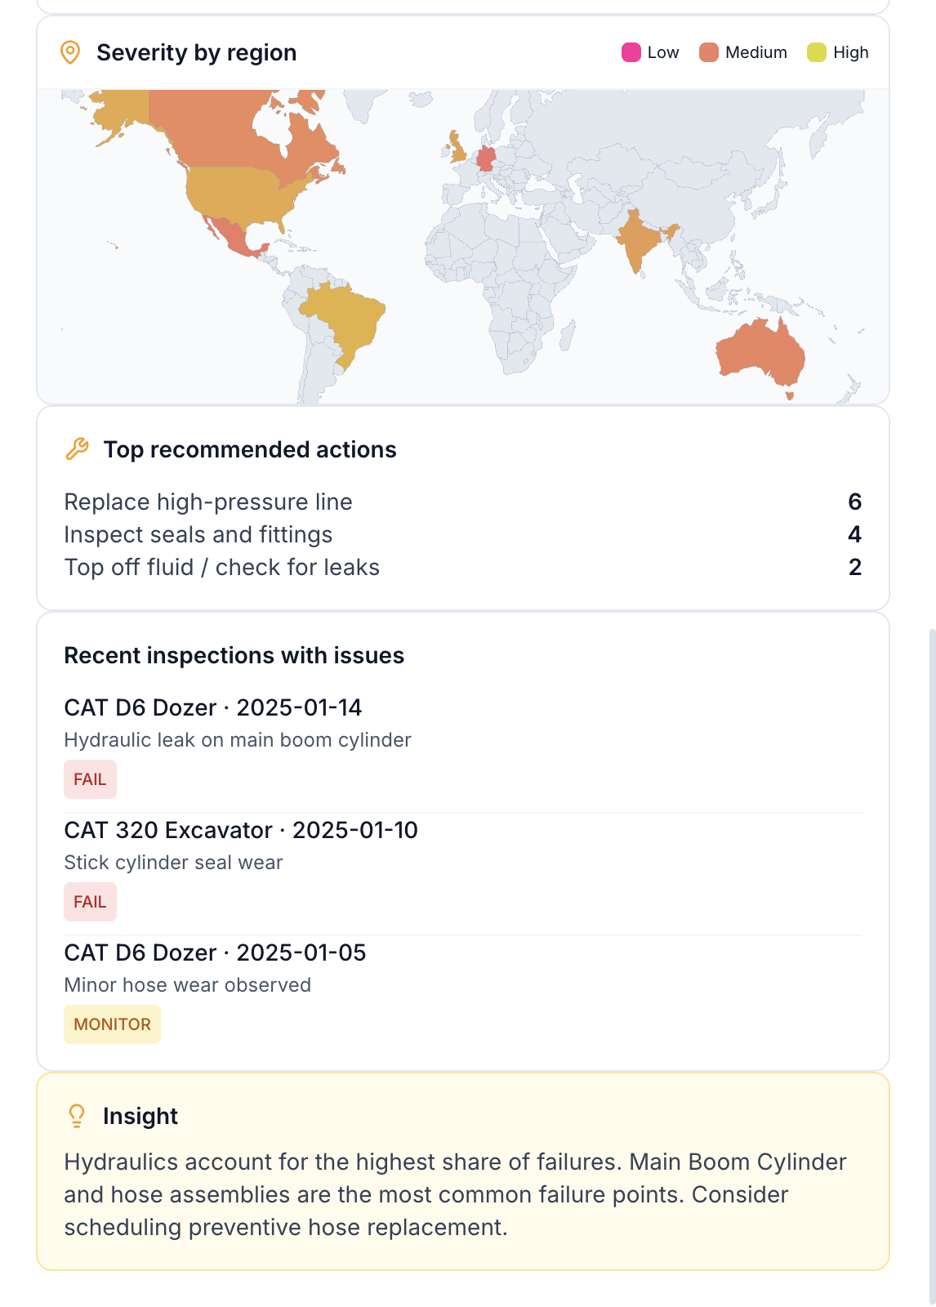
Task: Click India on the world map
Action: pos(637,241)
